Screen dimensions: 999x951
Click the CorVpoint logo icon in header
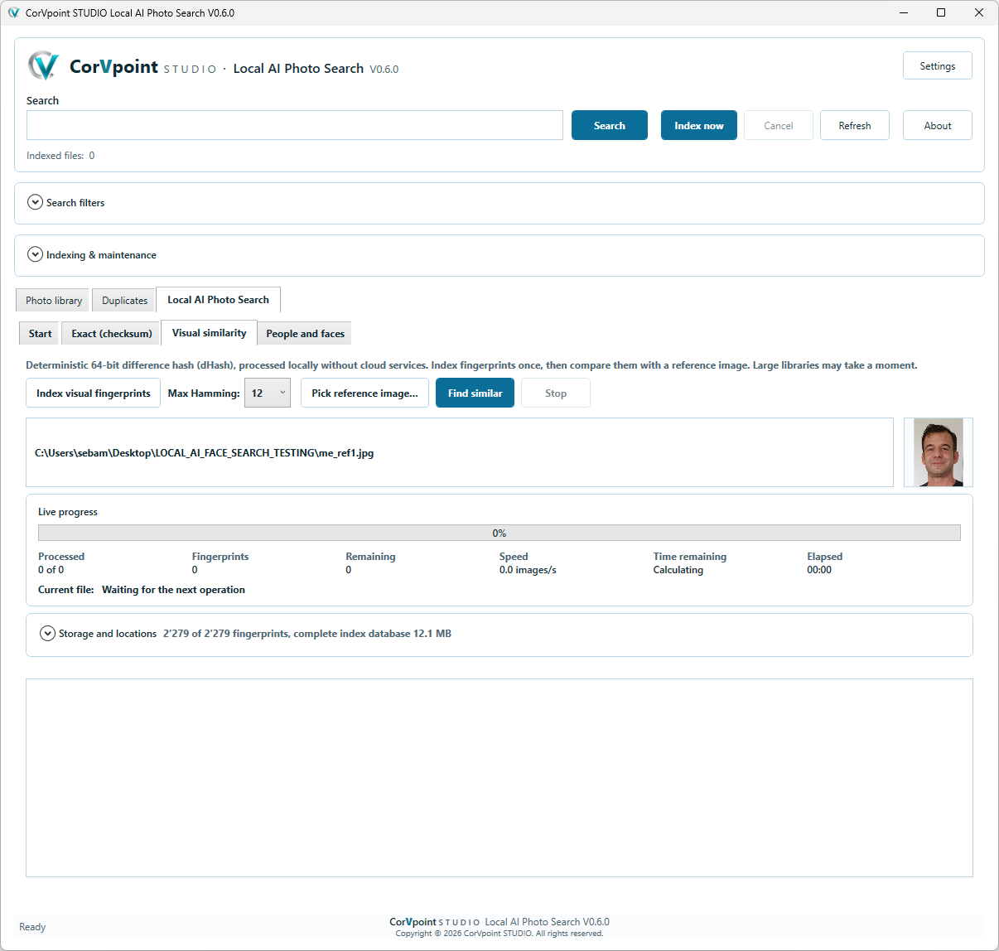43,65
